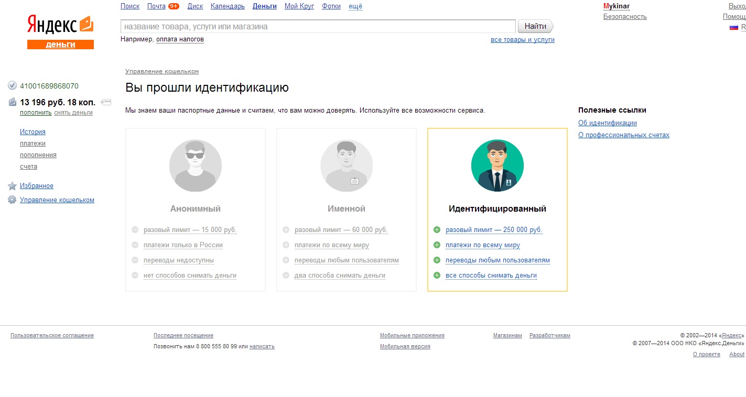Click green plus by Идентифицированный переводы любым пользователям
The image size is (746, 397).
click(x=437, y=260)
